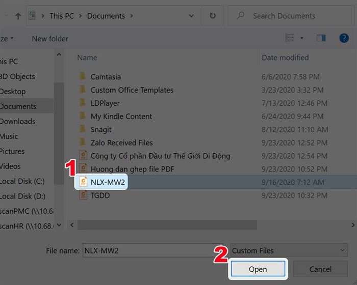357x285 pixels.
Task: Select Custom Office Templates folder icon
Action: [x=83, y=90]
